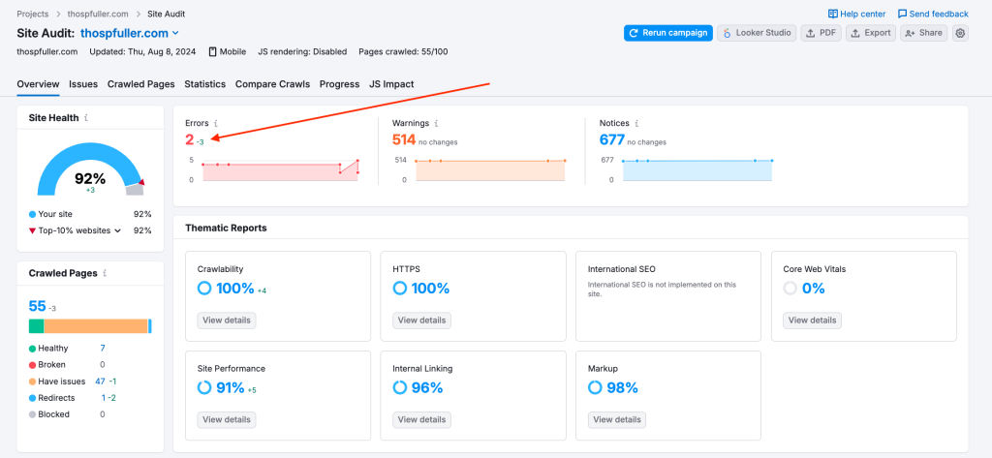
Task: View details for Core Web Vitals
Action: pos(813,321)
